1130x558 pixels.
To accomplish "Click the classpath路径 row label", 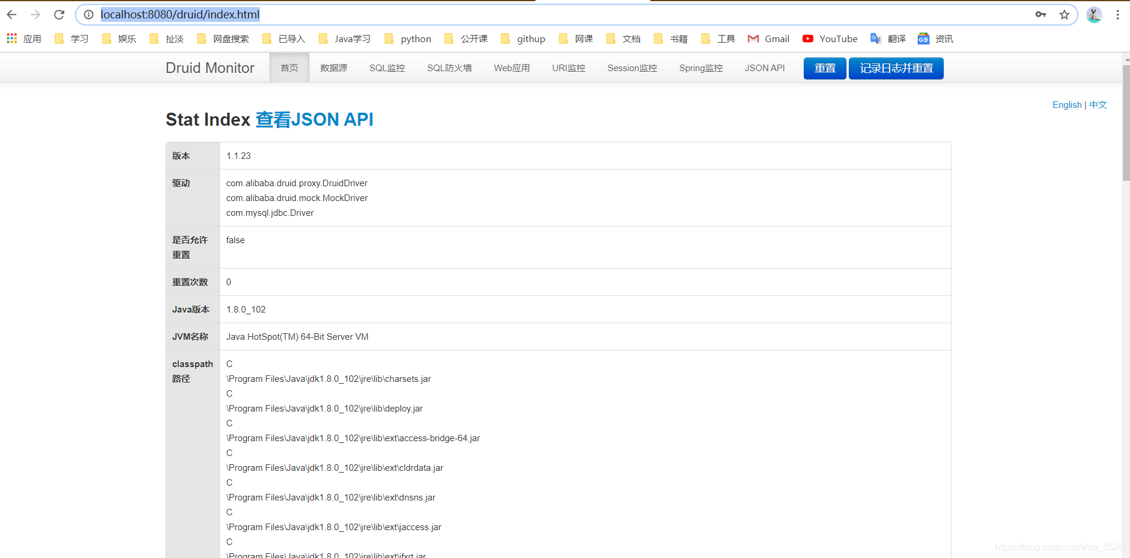I will tap(193, 371).
